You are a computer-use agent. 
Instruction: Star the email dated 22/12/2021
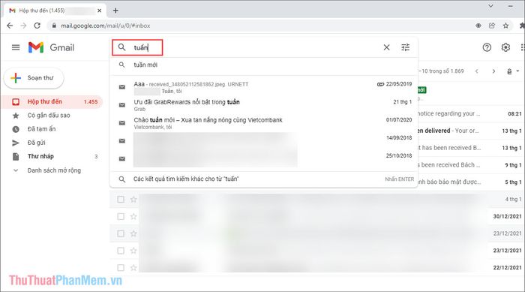[x=133, y=267]
